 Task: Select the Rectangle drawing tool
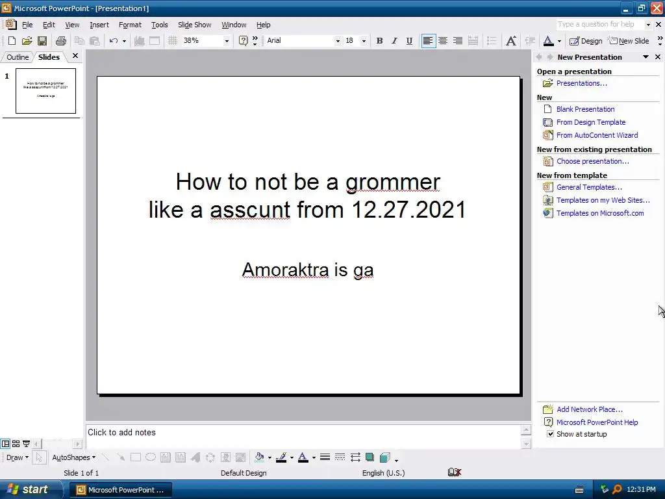tap(136, 457)
